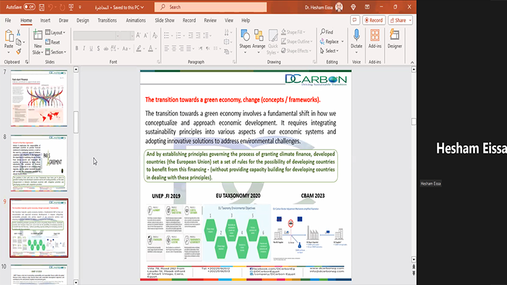
Task: Switch to the Design tab
Action: [83, 20]
